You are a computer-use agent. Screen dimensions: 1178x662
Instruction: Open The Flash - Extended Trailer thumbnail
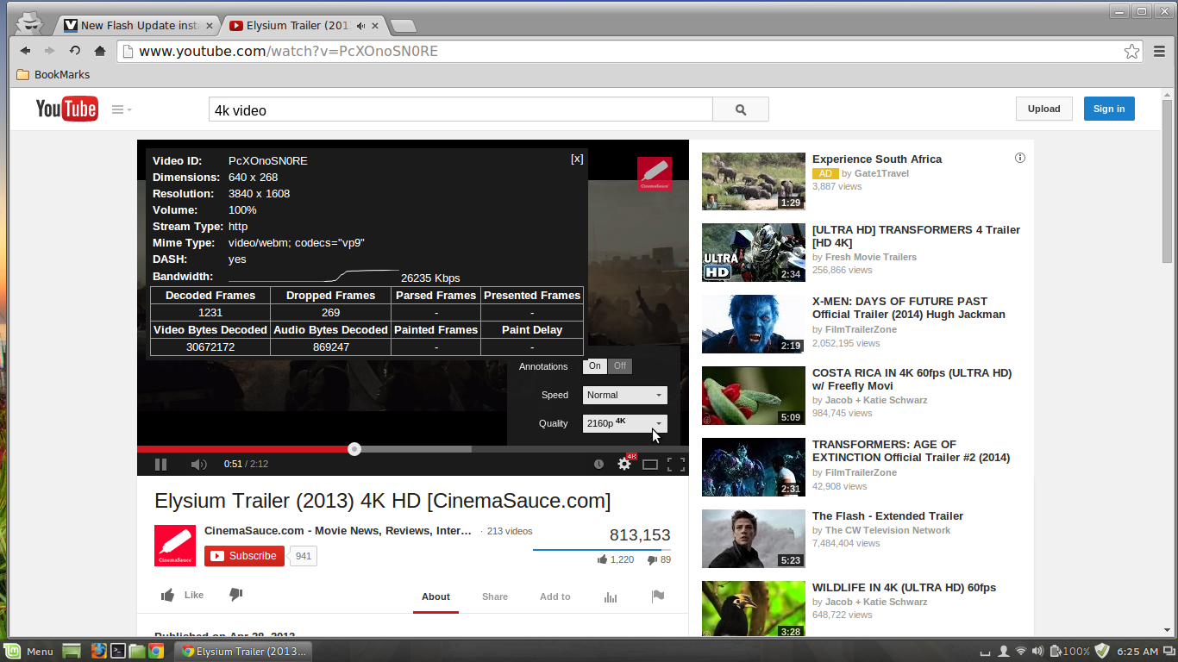click(x=754, y=539)
